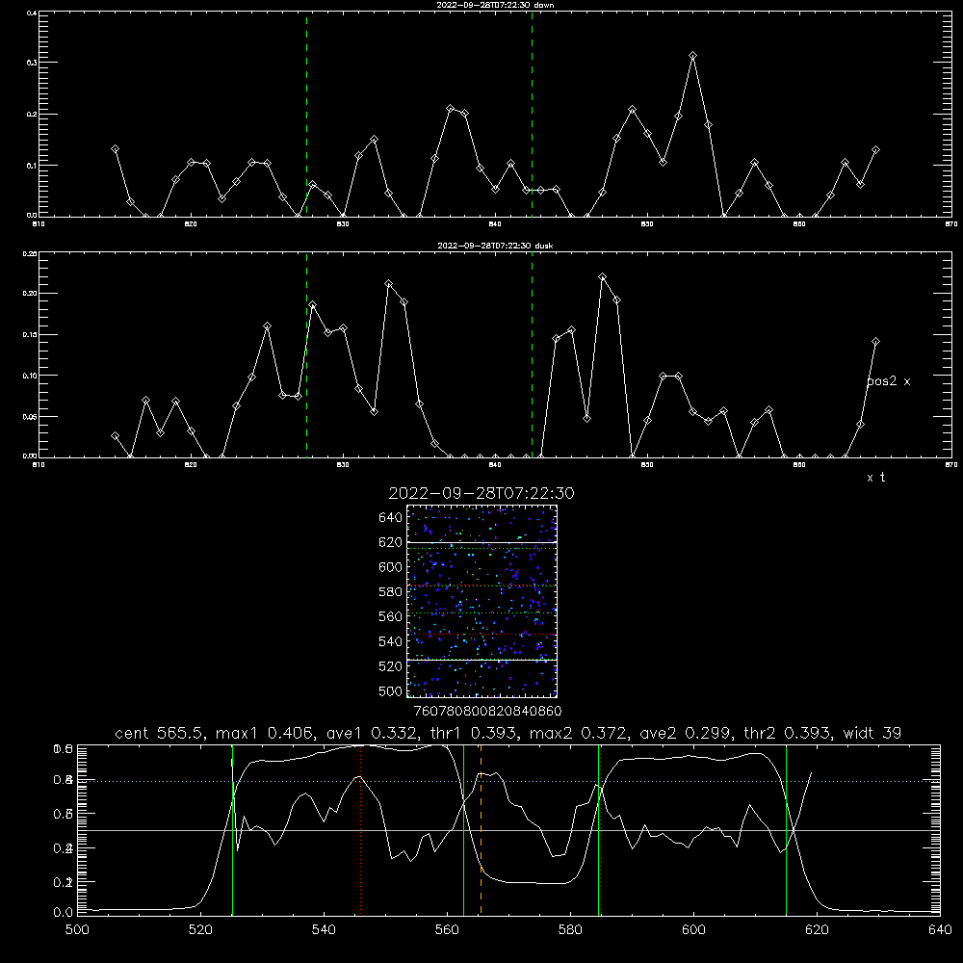The width and height of the screenshot is (963, 963).
Task: Select the 'ave2 0.299' value in stats title
Action: click(x=688, y=733)
